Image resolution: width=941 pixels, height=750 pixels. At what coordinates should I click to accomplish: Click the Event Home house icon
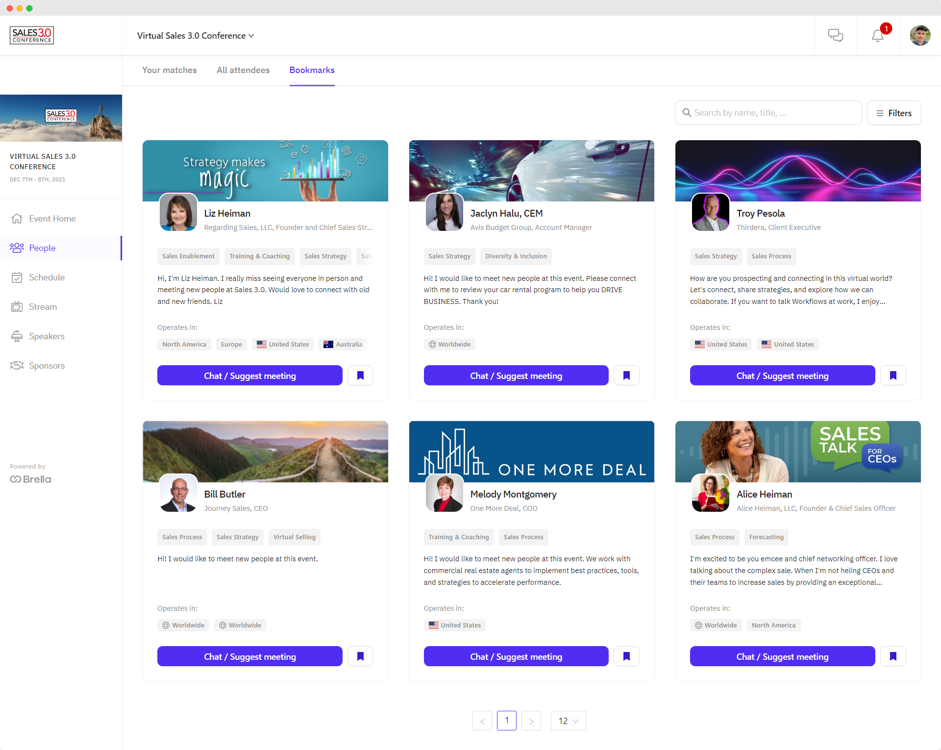pyautogui.click(x=17, y=219)
